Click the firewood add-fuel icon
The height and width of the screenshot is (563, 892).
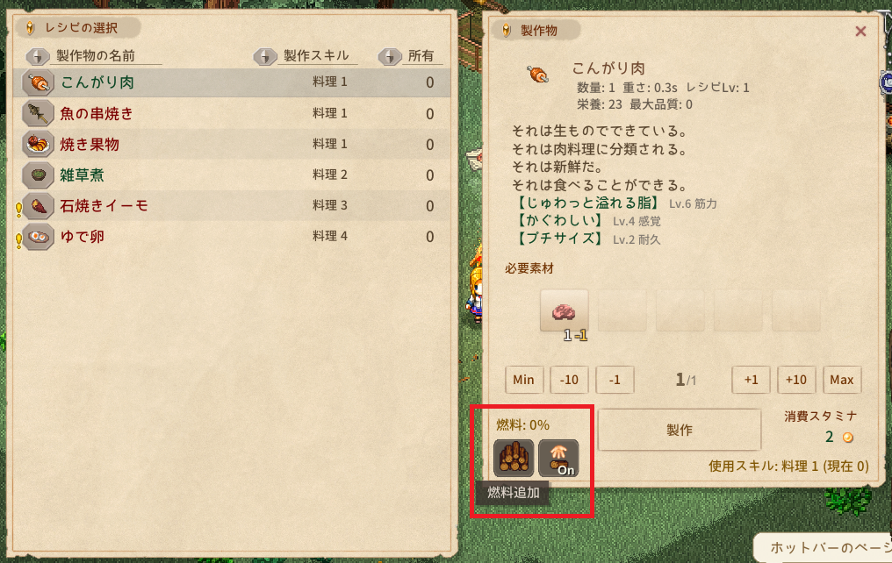514,458
